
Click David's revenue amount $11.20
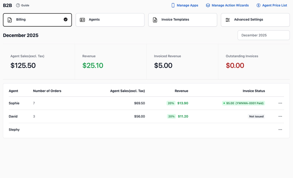point(183,116)
